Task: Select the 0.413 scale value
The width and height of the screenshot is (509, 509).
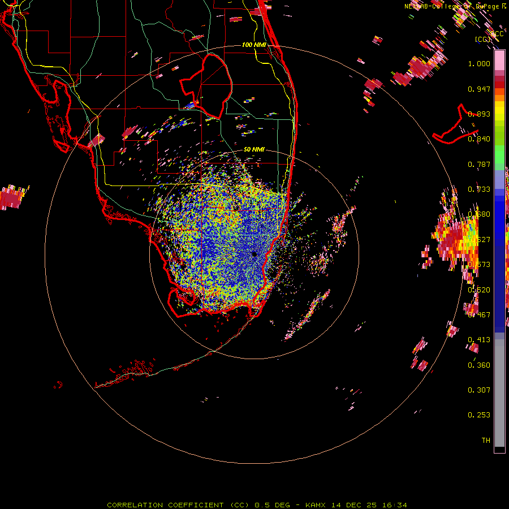Action: 479,340
